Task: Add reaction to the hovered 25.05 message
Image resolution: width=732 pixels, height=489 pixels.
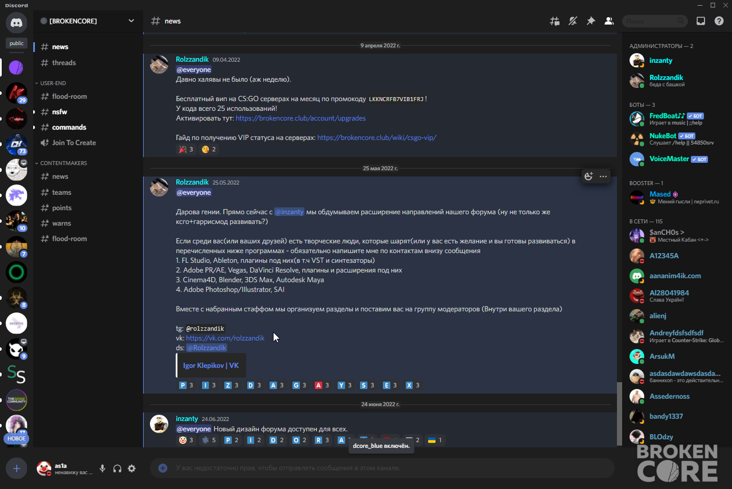Action: 588,177
